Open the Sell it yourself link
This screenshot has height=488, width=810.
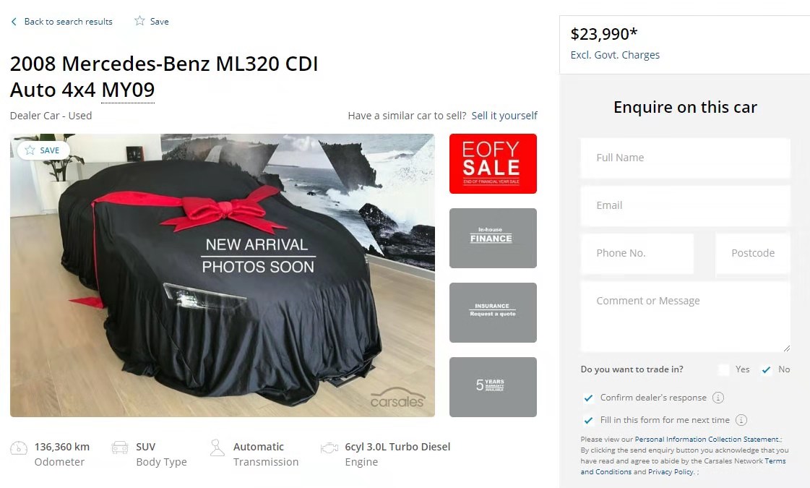[x=504, y=116]
